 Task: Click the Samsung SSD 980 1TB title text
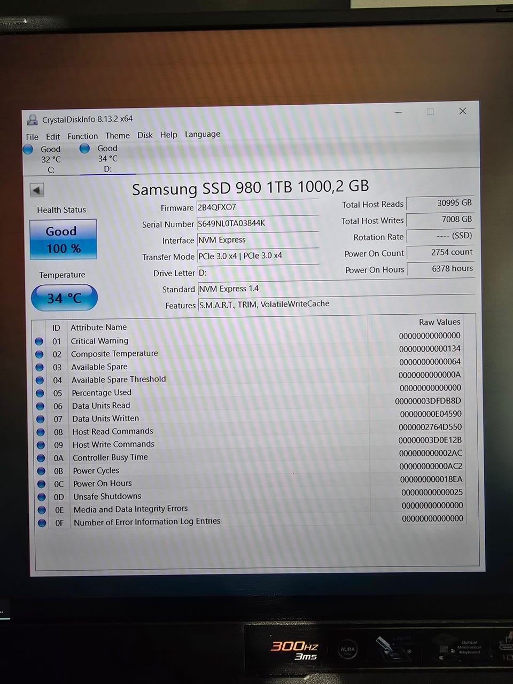click(x=250, y=188)
